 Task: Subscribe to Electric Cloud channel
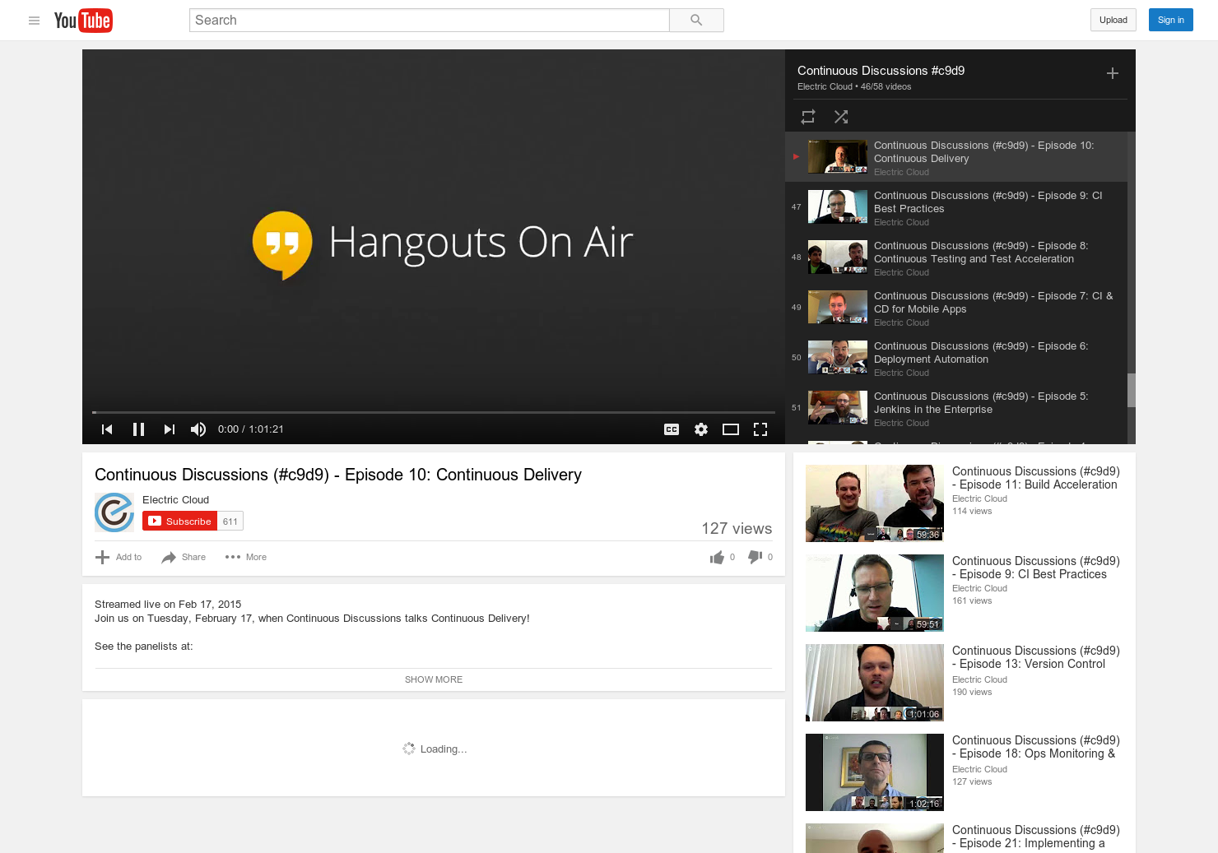180,521
